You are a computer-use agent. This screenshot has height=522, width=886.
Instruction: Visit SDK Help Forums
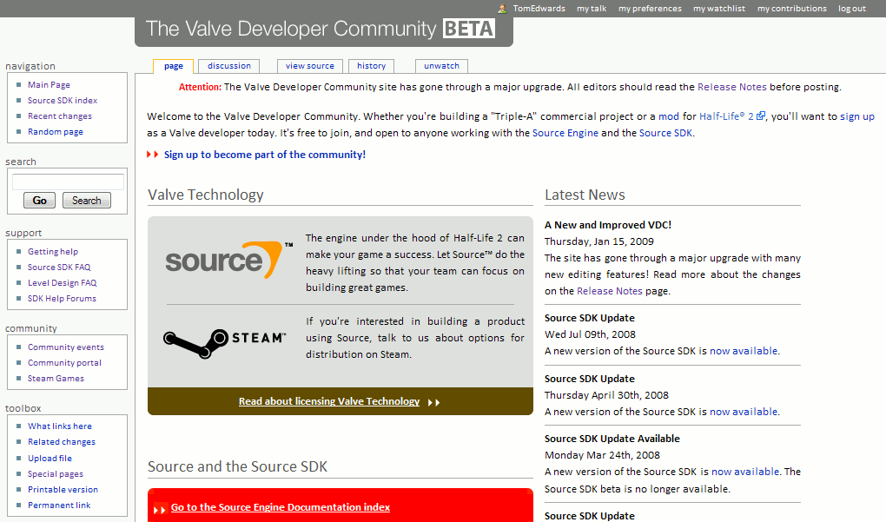[x=63, y=298]
